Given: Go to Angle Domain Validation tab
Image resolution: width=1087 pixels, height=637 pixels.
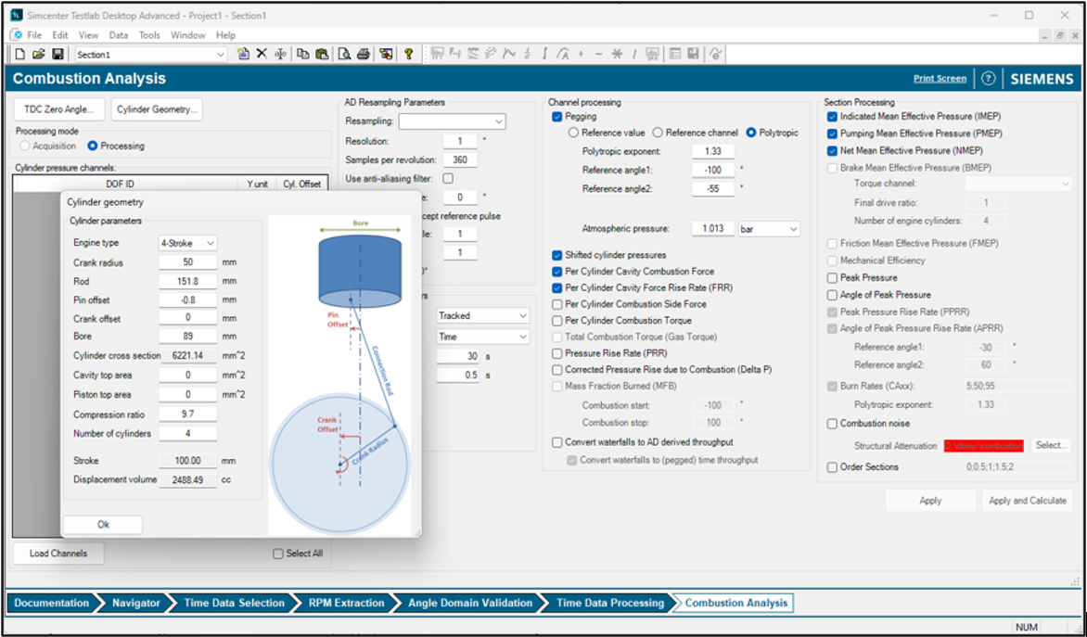Looking at the screenshot, I should point(470,603).
